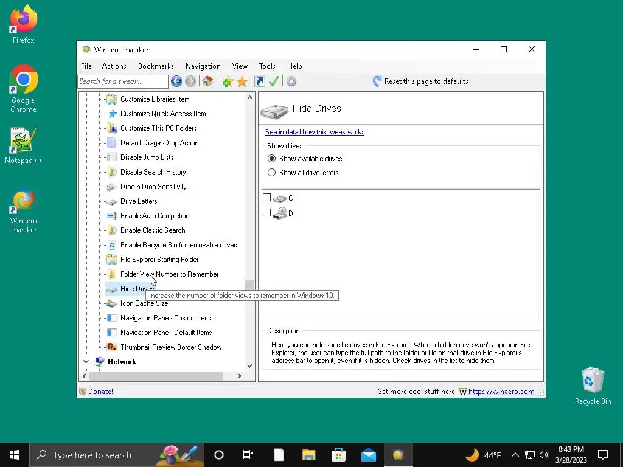Click tree scrollbar down arrow
The width and height of the screenshot is (623, 467).
click(x=249, y=365)
